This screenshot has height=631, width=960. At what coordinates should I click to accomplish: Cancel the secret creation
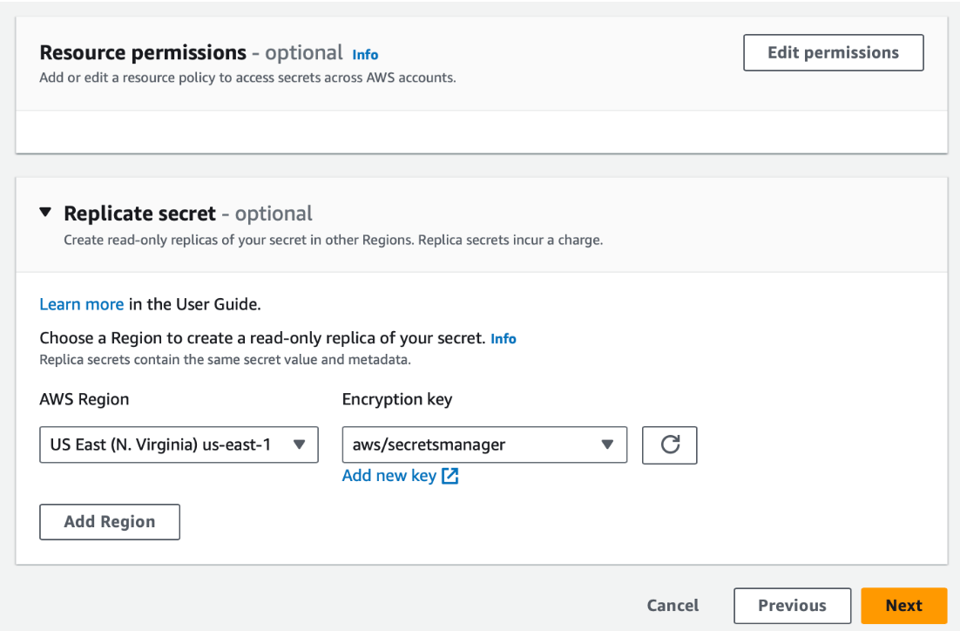[673, 606]
